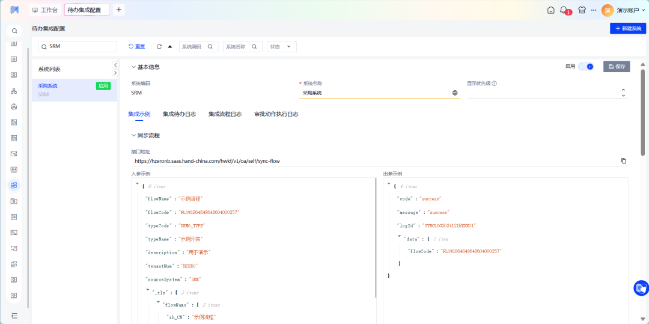Image resolution: width=649 pixels, height=324 pixels.
Task: Open the theme skin shirt icon
Action: pos(582,10)
